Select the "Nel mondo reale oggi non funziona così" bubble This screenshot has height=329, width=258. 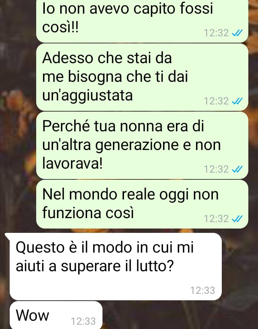(x=142, y=204)
